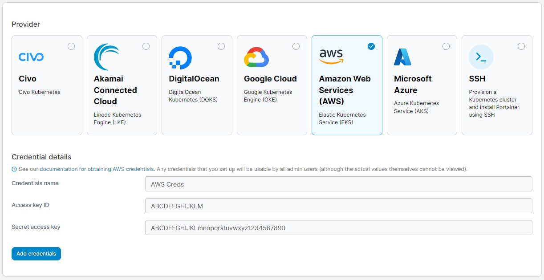Image resolution: width=544 pixels, height=280 pixels.
Task: Select the Microsoft Azure radio button
Action: pos(446,46)
